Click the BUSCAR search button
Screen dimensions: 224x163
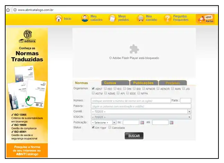click(134, 136)
